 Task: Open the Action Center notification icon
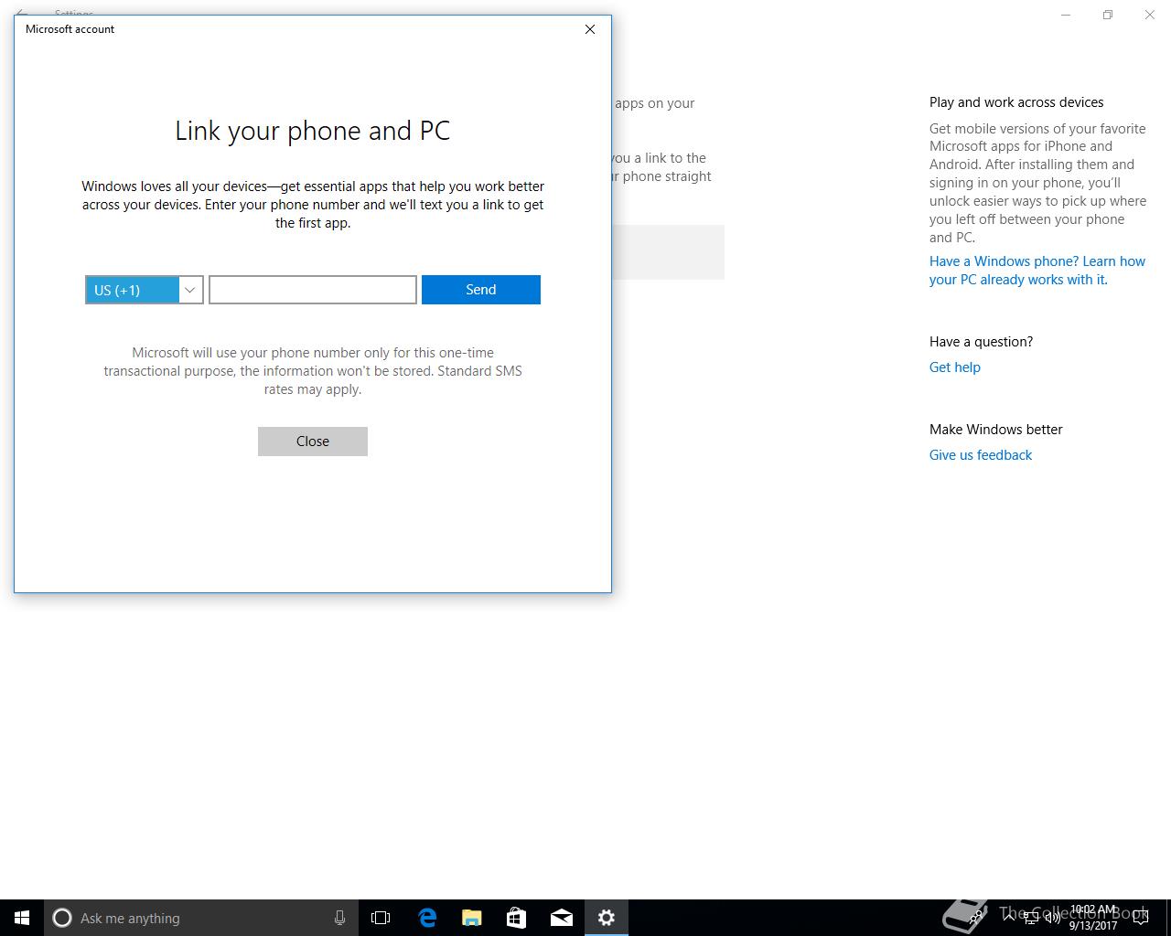point(1141,918)
